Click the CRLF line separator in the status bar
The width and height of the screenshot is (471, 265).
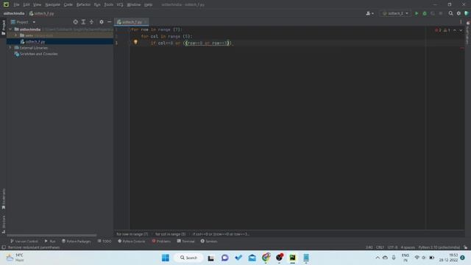380,247
